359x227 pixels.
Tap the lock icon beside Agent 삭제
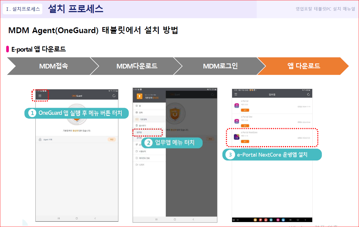[40, 139]
